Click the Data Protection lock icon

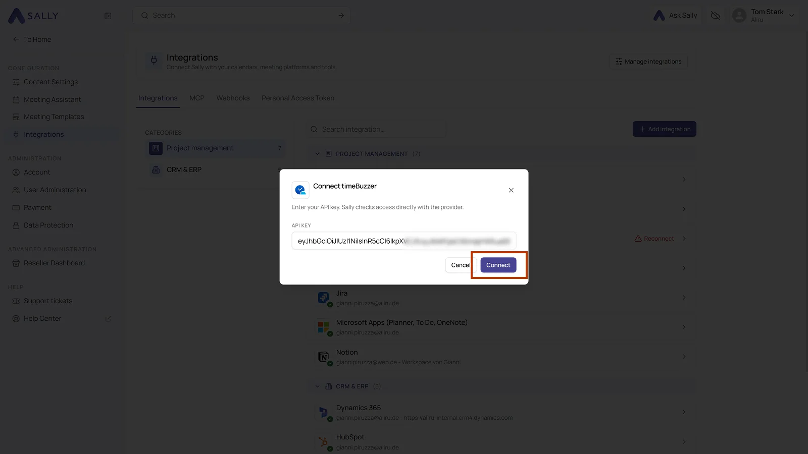tap(16, 225)
